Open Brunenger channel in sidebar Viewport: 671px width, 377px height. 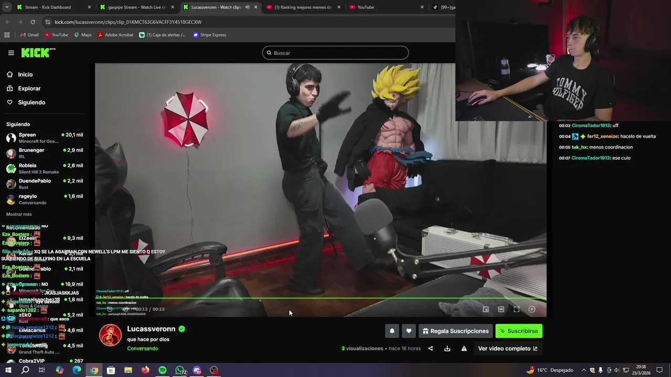point(45,153)
